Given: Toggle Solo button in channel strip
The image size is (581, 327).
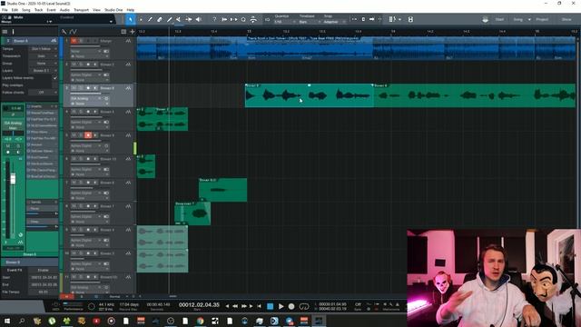Looking at the screenshot, I should point(18,146).
